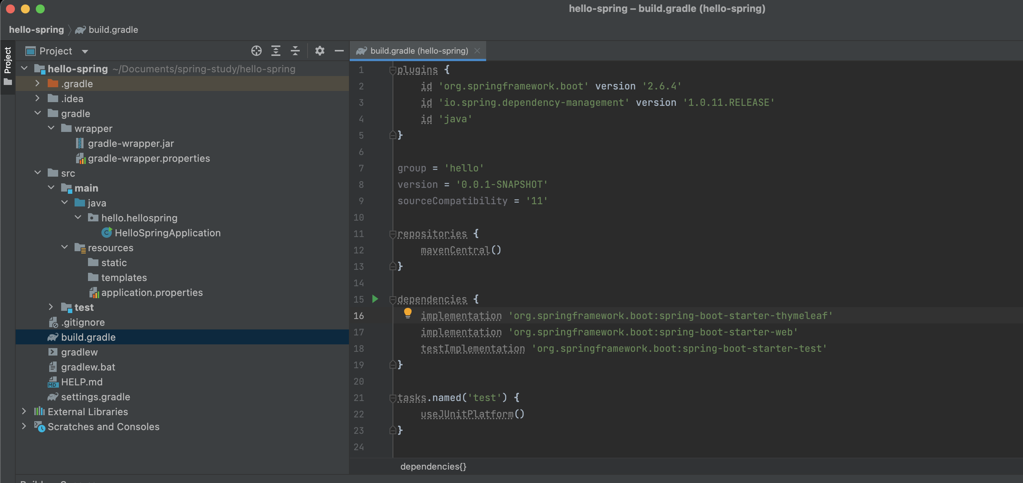Image resolution: width=1023 pixels, height=483 pixels.
Task: Click the yellow lightbulb intention icon
Action: [x=407, y=313]
